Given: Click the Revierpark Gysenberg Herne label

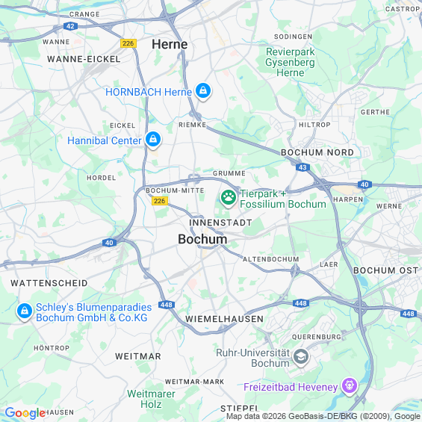Looking at the screenshot, I should click(x=290, y=62).
